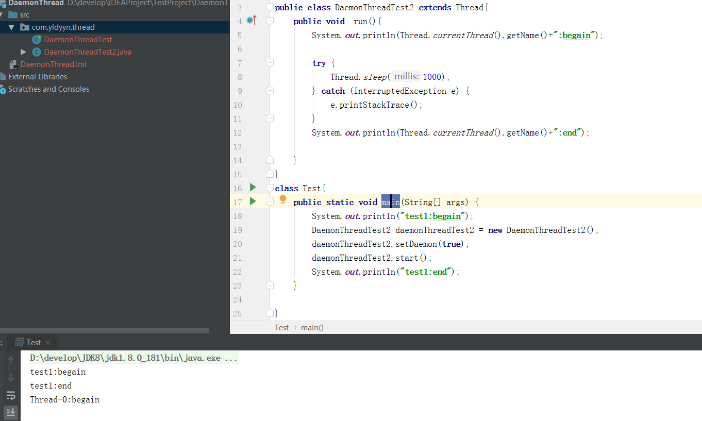Click main() in the breadcrumb bar
The width and height of the screenshot is (702, 421).
click(x=312, y=328)
